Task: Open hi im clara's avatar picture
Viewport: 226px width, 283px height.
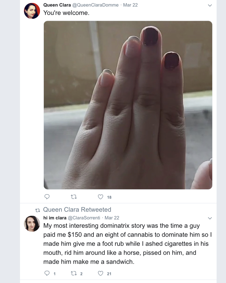Action: tap(32, 224)
